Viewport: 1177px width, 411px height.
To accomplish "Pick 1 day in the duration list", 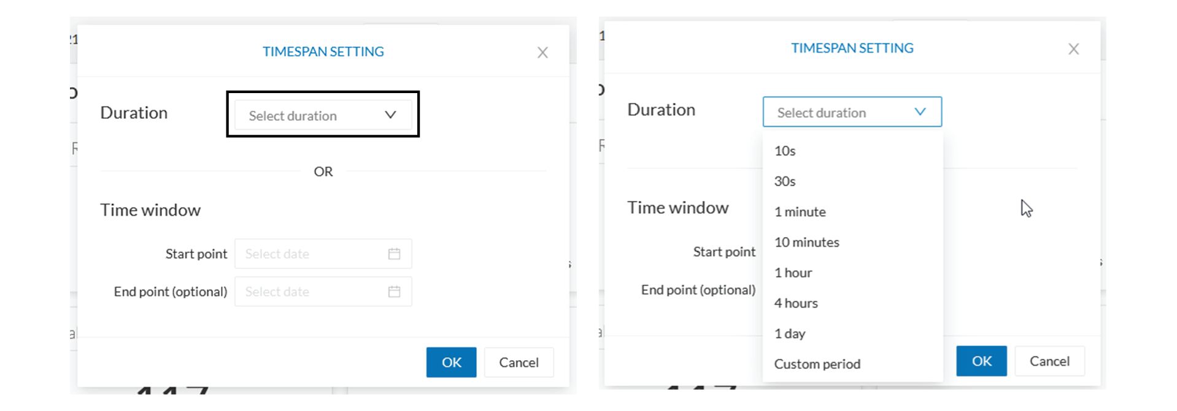I will pyautogui.click(x=789, y=333).
